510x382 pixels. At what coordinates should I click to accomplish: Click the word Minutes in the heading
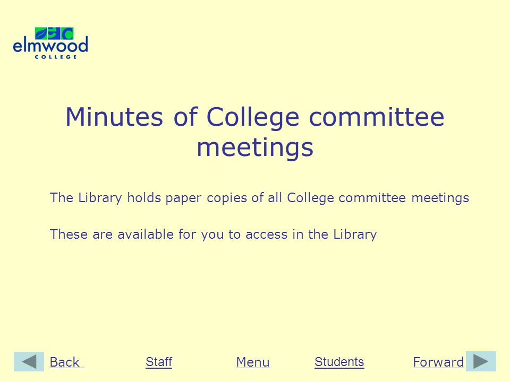(114, 117)
